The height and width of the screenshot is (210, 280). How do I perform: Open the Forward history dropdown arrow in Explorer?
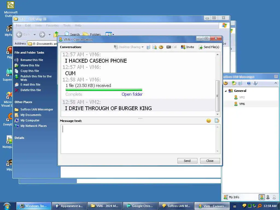click(x=49, y=34)
